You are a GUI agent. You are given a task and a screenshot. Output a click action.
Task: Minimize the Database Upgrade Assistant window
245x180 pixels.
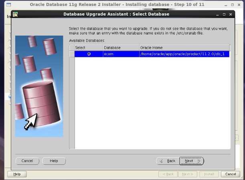point(217,15)
